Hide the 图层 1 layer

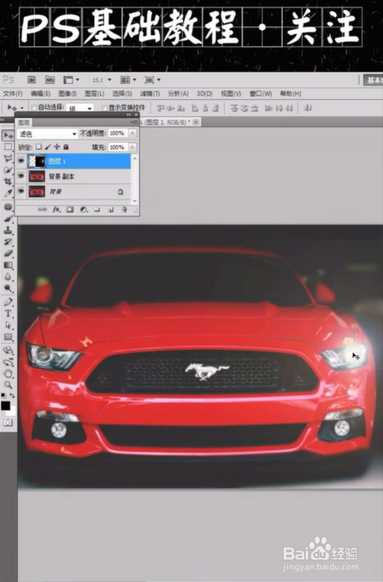coord(21,161)
